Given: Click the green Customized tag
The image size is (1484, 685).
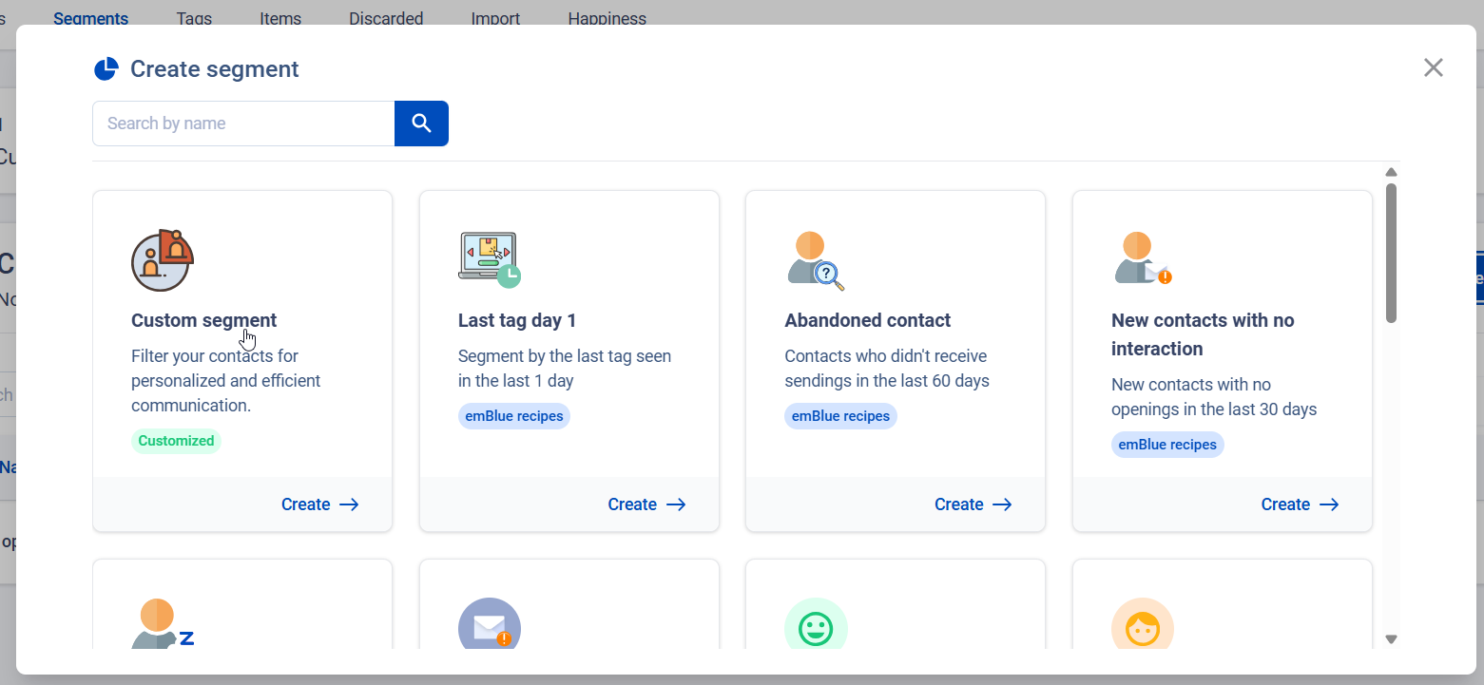Looking at the screenshot, I should tap(176, 441).
